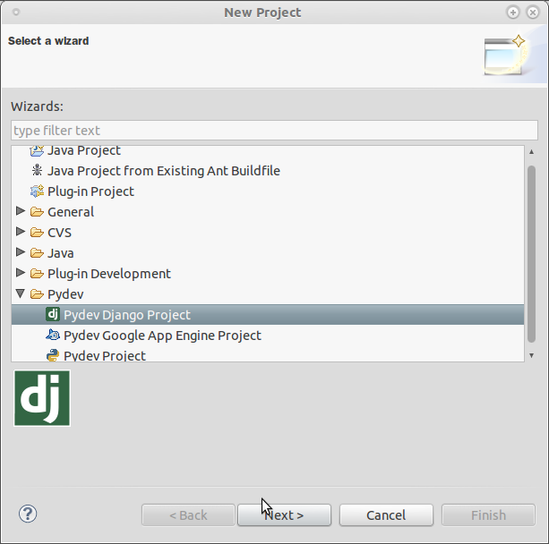Screen dimensions: 549x544
Task: Click the General folder icon
Action: pyautogui.click(x=37, y=212)
